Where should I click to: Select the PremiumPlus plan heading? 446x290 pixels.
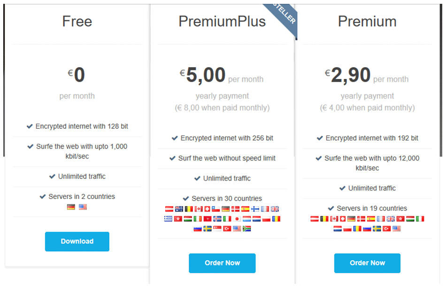(222, 21)
